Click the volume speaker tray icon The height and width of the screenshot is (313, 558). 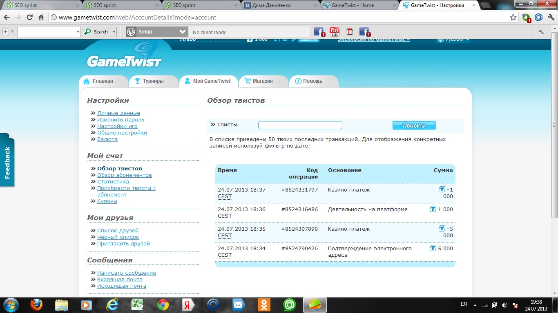click(505, 305)
